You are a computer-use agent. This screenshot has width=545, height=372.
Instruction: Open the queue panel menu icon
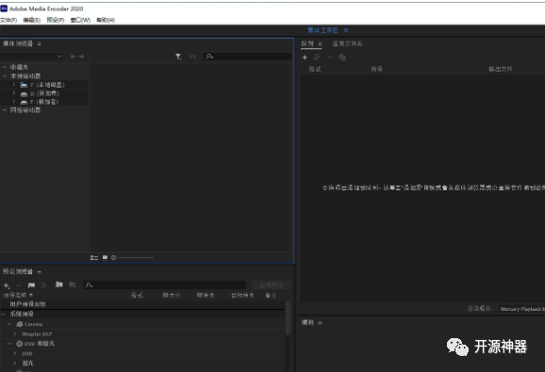(320, 43)
